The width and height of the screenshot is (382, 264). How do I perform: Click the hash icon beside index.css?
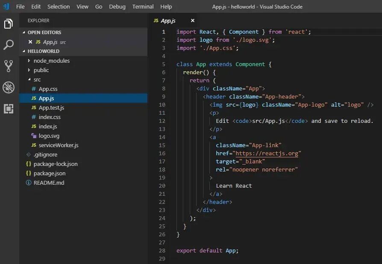[x=34, y=117]
